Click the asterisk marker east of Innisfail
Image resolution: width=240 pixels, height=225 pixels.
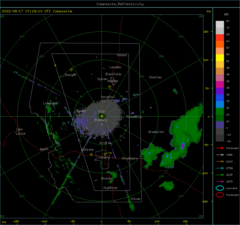(127, 92)
